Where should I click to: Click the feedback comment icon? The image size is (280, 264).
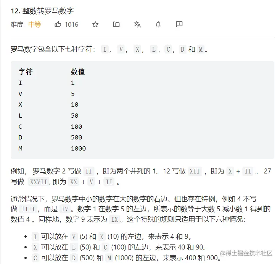[x=179, y=24]
